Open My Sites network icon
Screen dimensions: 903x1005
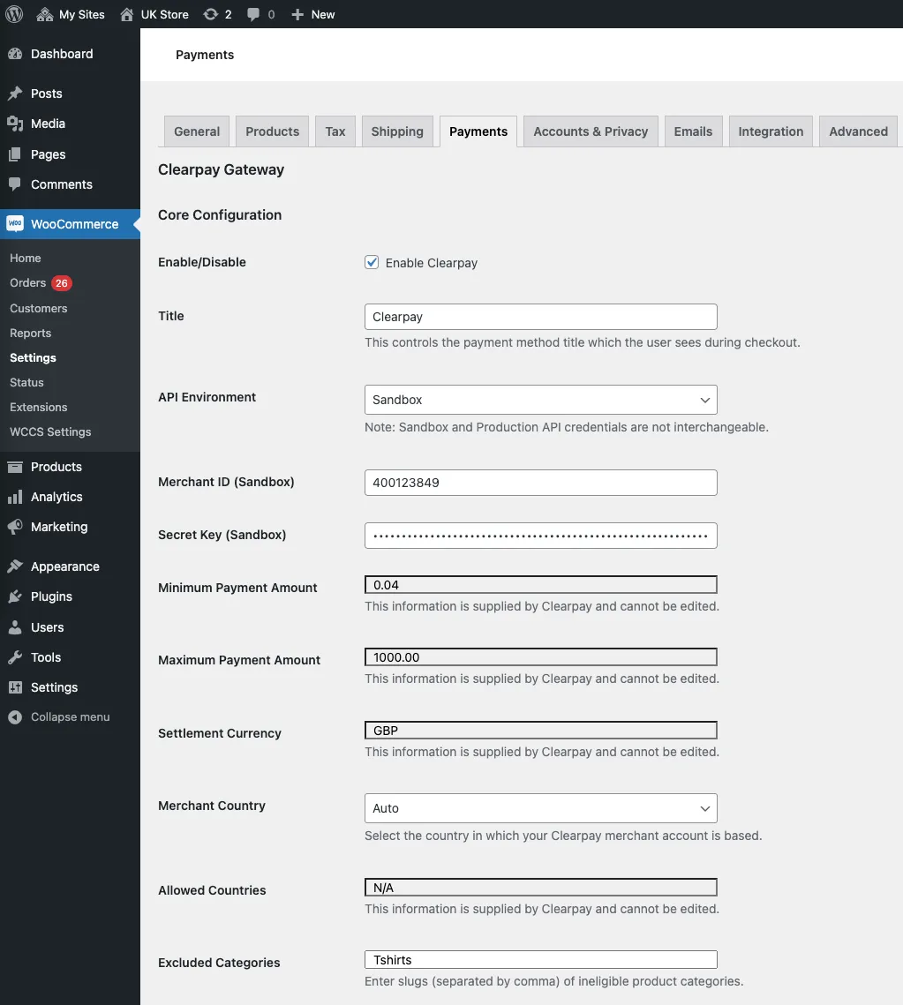coord(45,14)
